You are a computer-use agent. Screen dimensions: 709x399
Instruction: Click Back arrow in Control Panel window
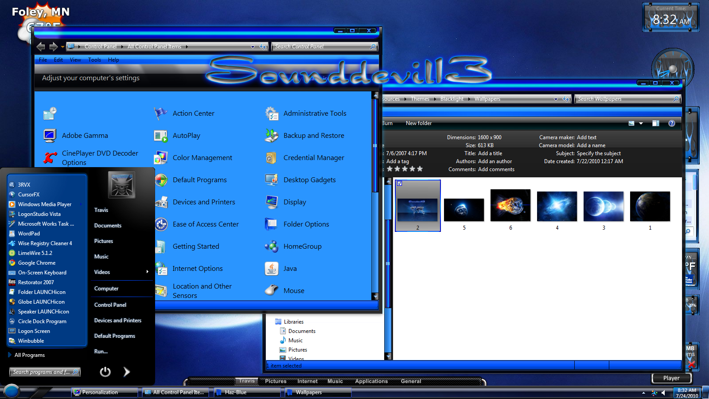point(41,47)
